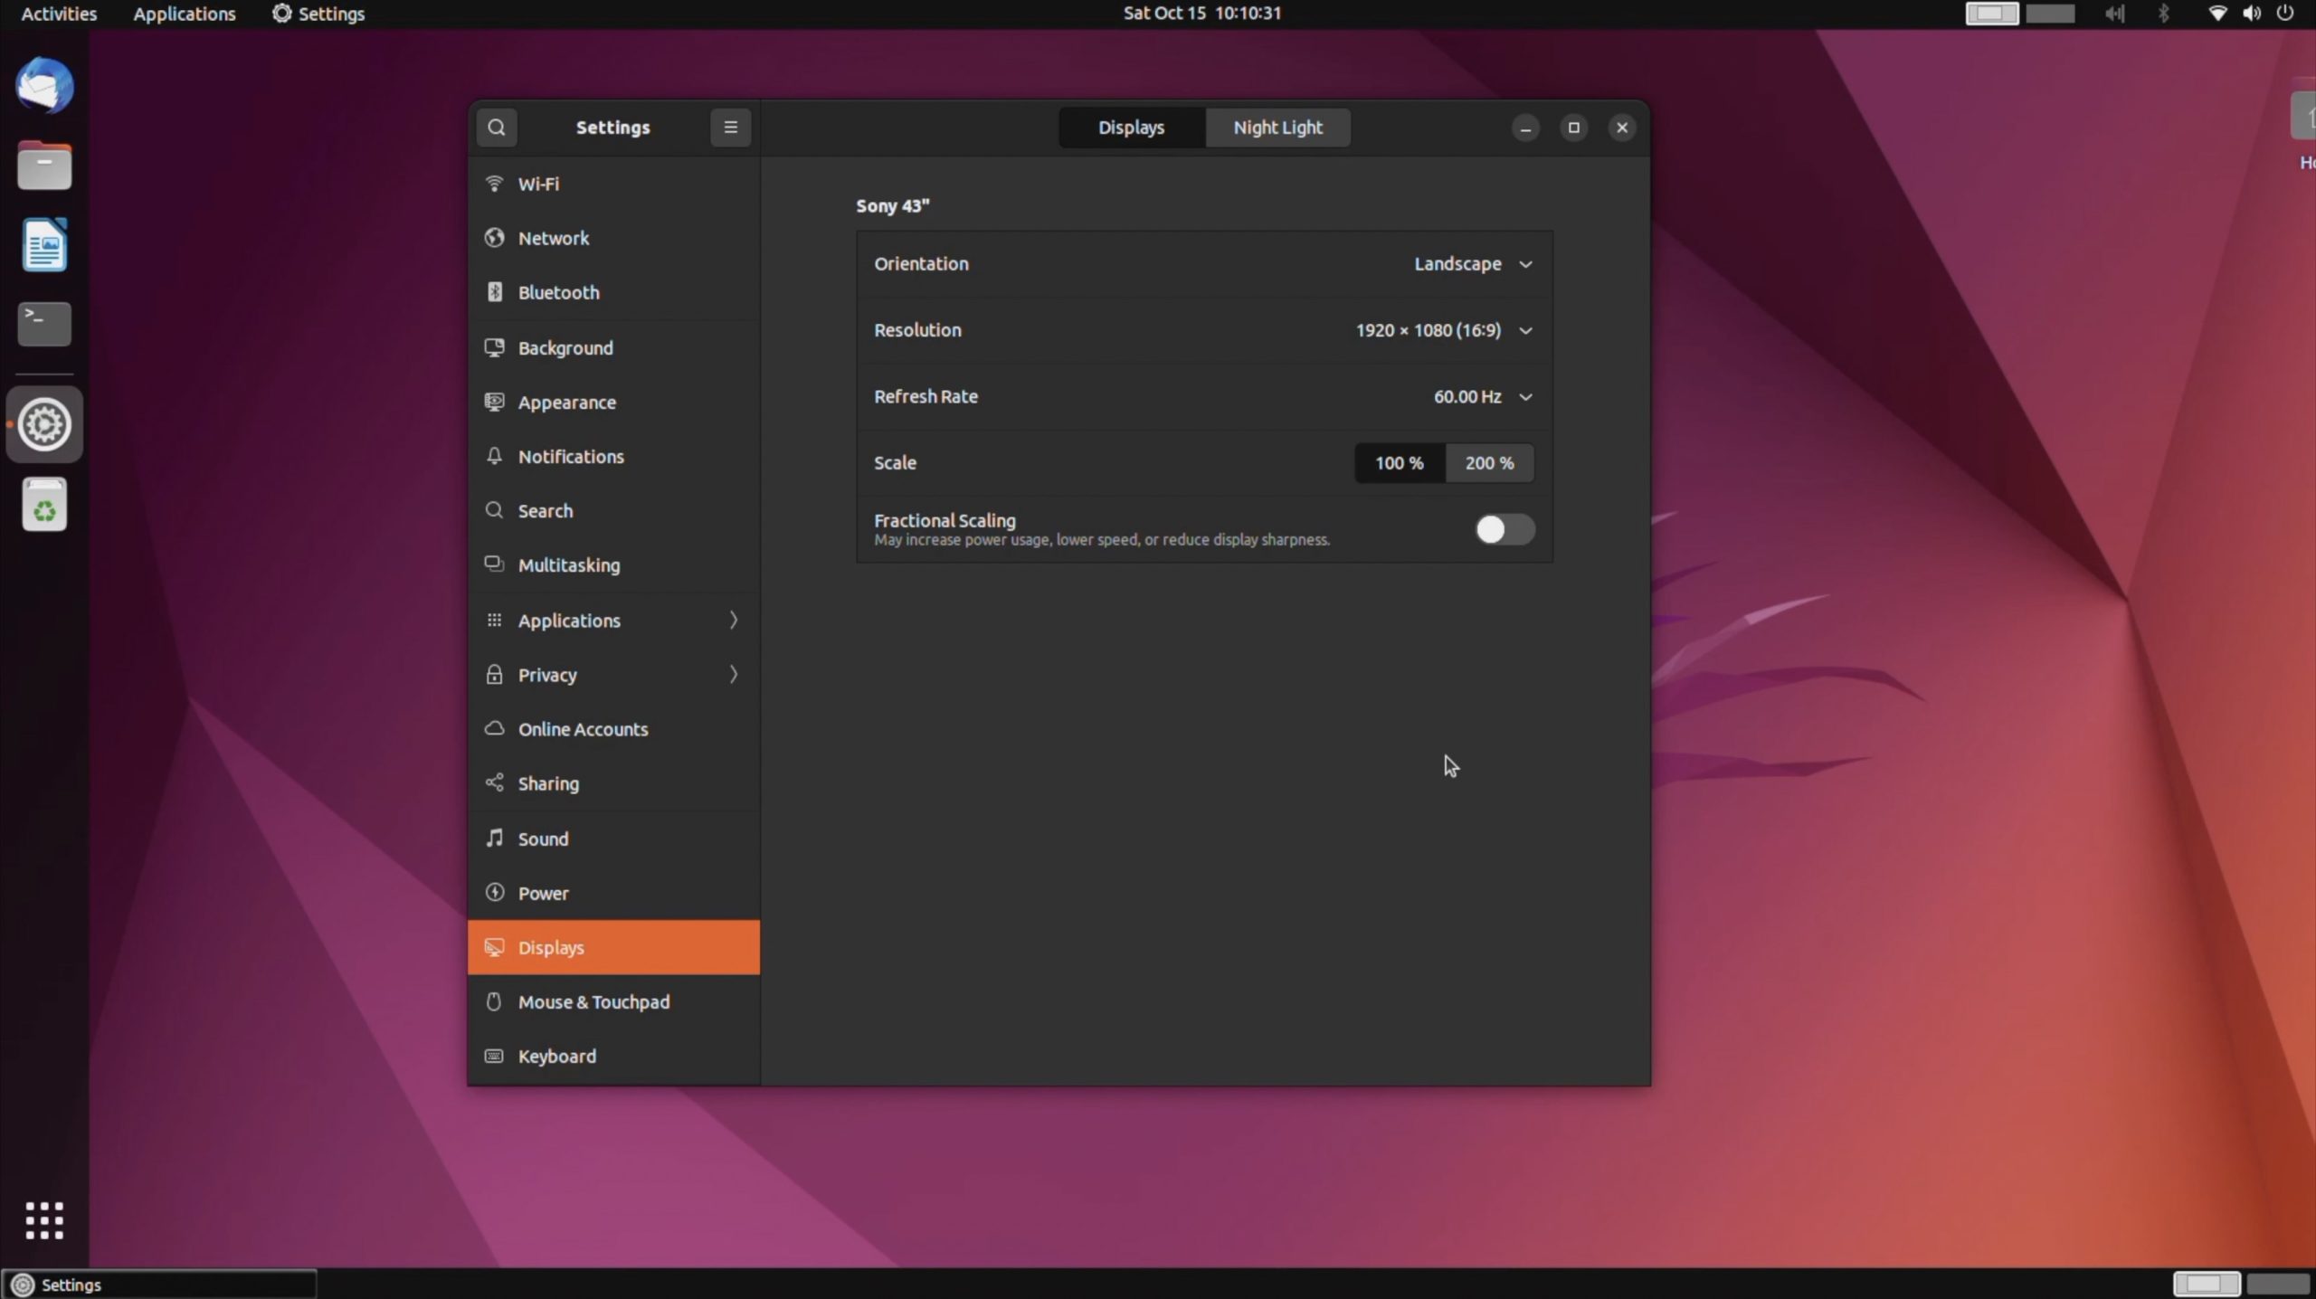Switch to the Night Light tab
The image size is (2316, 1299).
[1277, 128]
